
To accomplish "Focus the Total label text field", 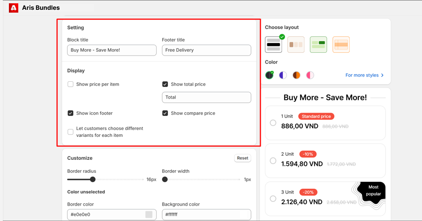I will (206, 97).
